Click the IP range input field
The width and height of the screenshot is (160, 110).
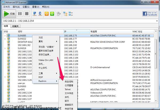pos(79,21)
